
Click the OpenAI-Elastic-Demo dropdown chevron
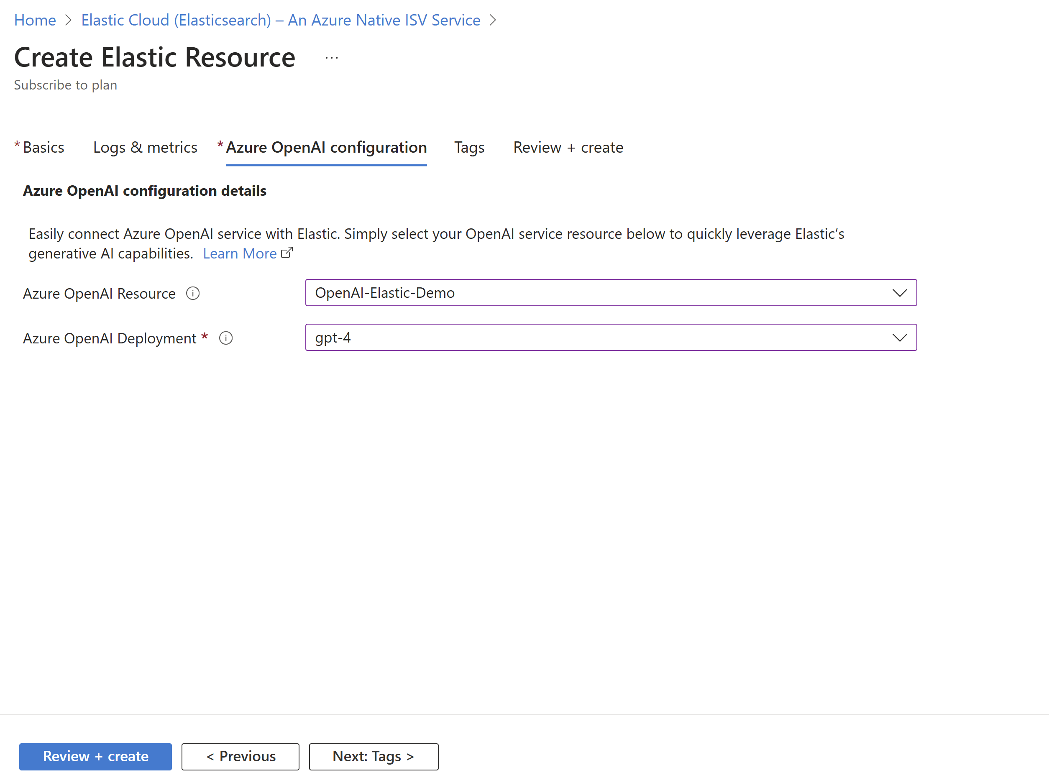click(899, 293)
